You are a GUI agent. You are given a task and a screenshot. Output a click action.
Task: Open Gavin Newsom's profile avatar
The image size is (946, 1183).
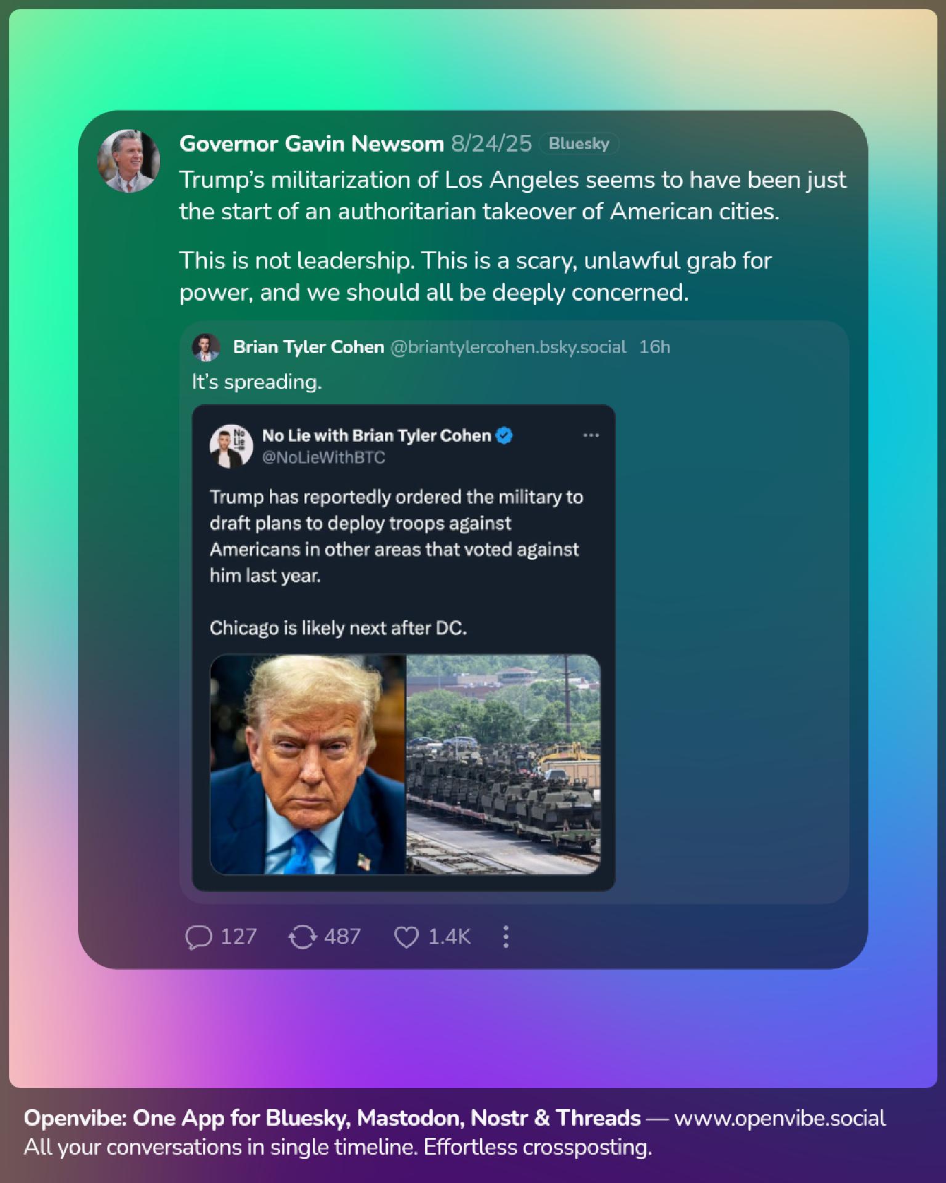pos(129,161)
